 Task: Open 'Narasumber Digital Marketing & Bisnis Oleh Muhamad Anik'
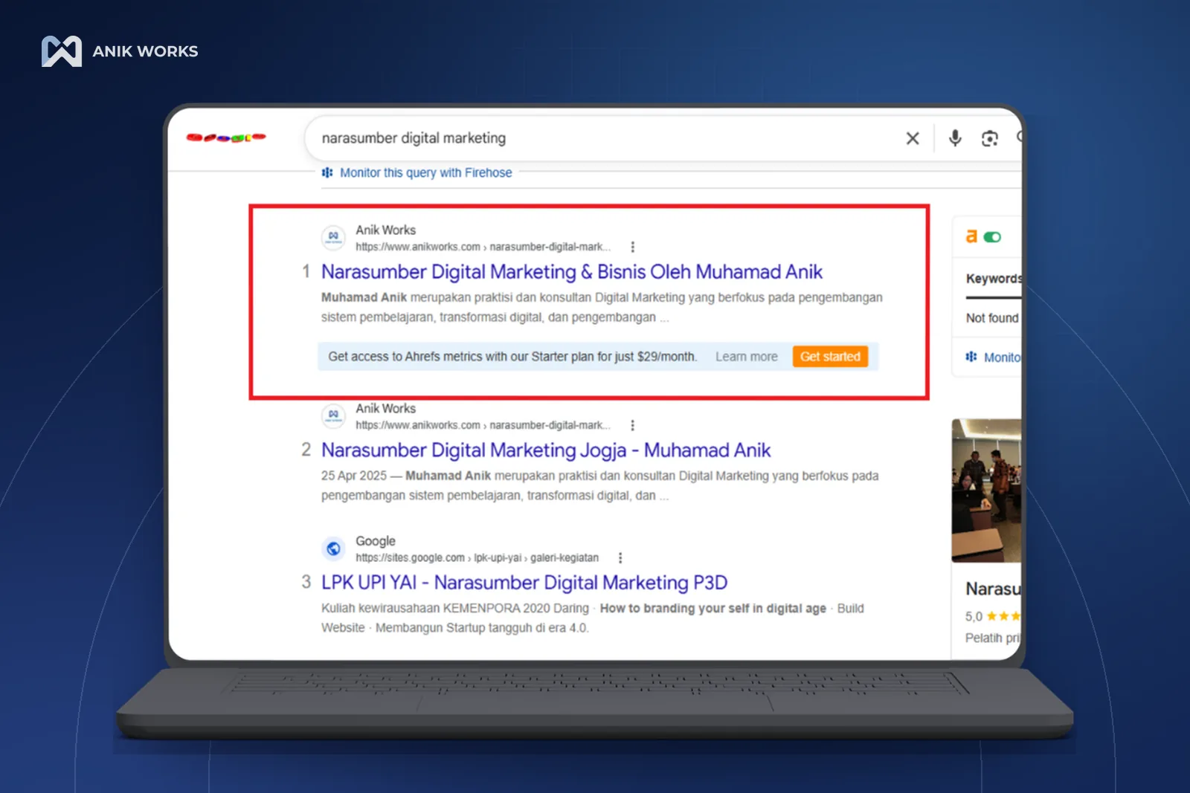pyautogui.click(x=571, y=272)
